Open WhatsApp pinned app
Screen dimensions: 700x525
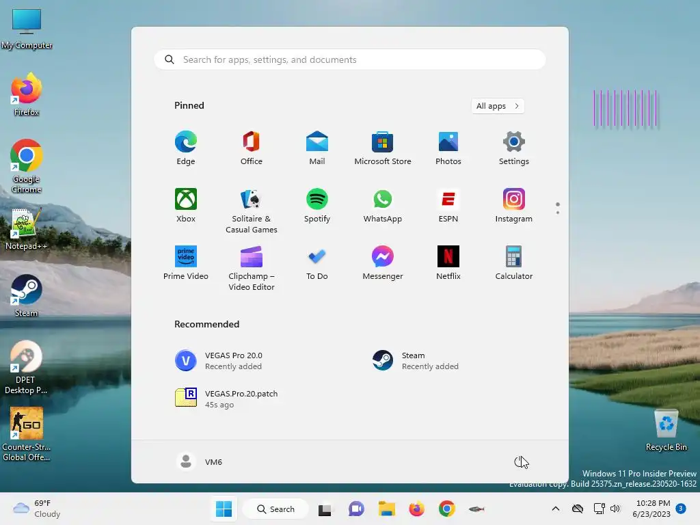tap(383, 206)
